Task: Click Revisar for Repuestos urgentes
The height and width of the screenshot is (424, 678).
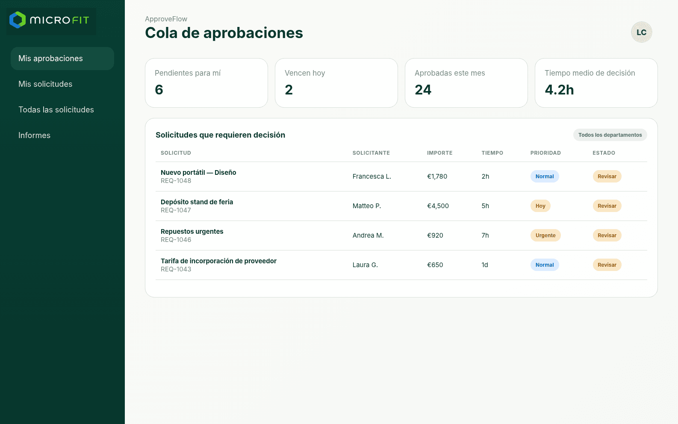Action: [x=607, y=236]
